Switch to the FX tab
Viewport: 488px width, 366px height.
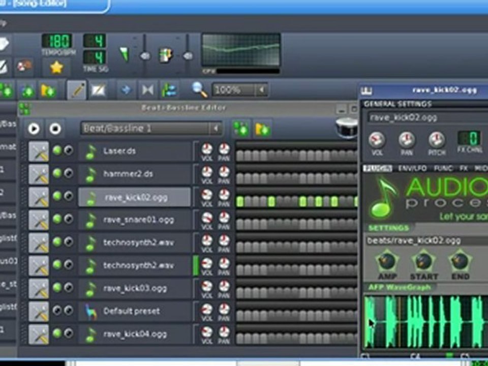point(464,168)
